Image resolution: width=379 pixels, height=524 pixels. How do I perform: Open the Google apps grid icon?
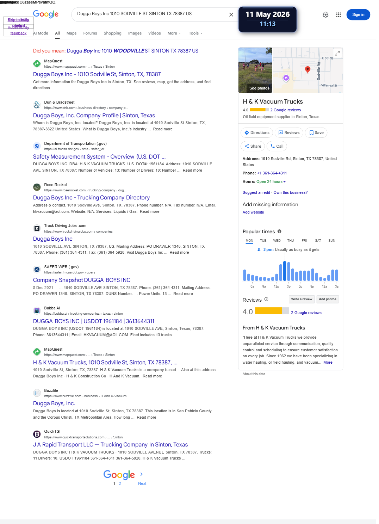338,14
